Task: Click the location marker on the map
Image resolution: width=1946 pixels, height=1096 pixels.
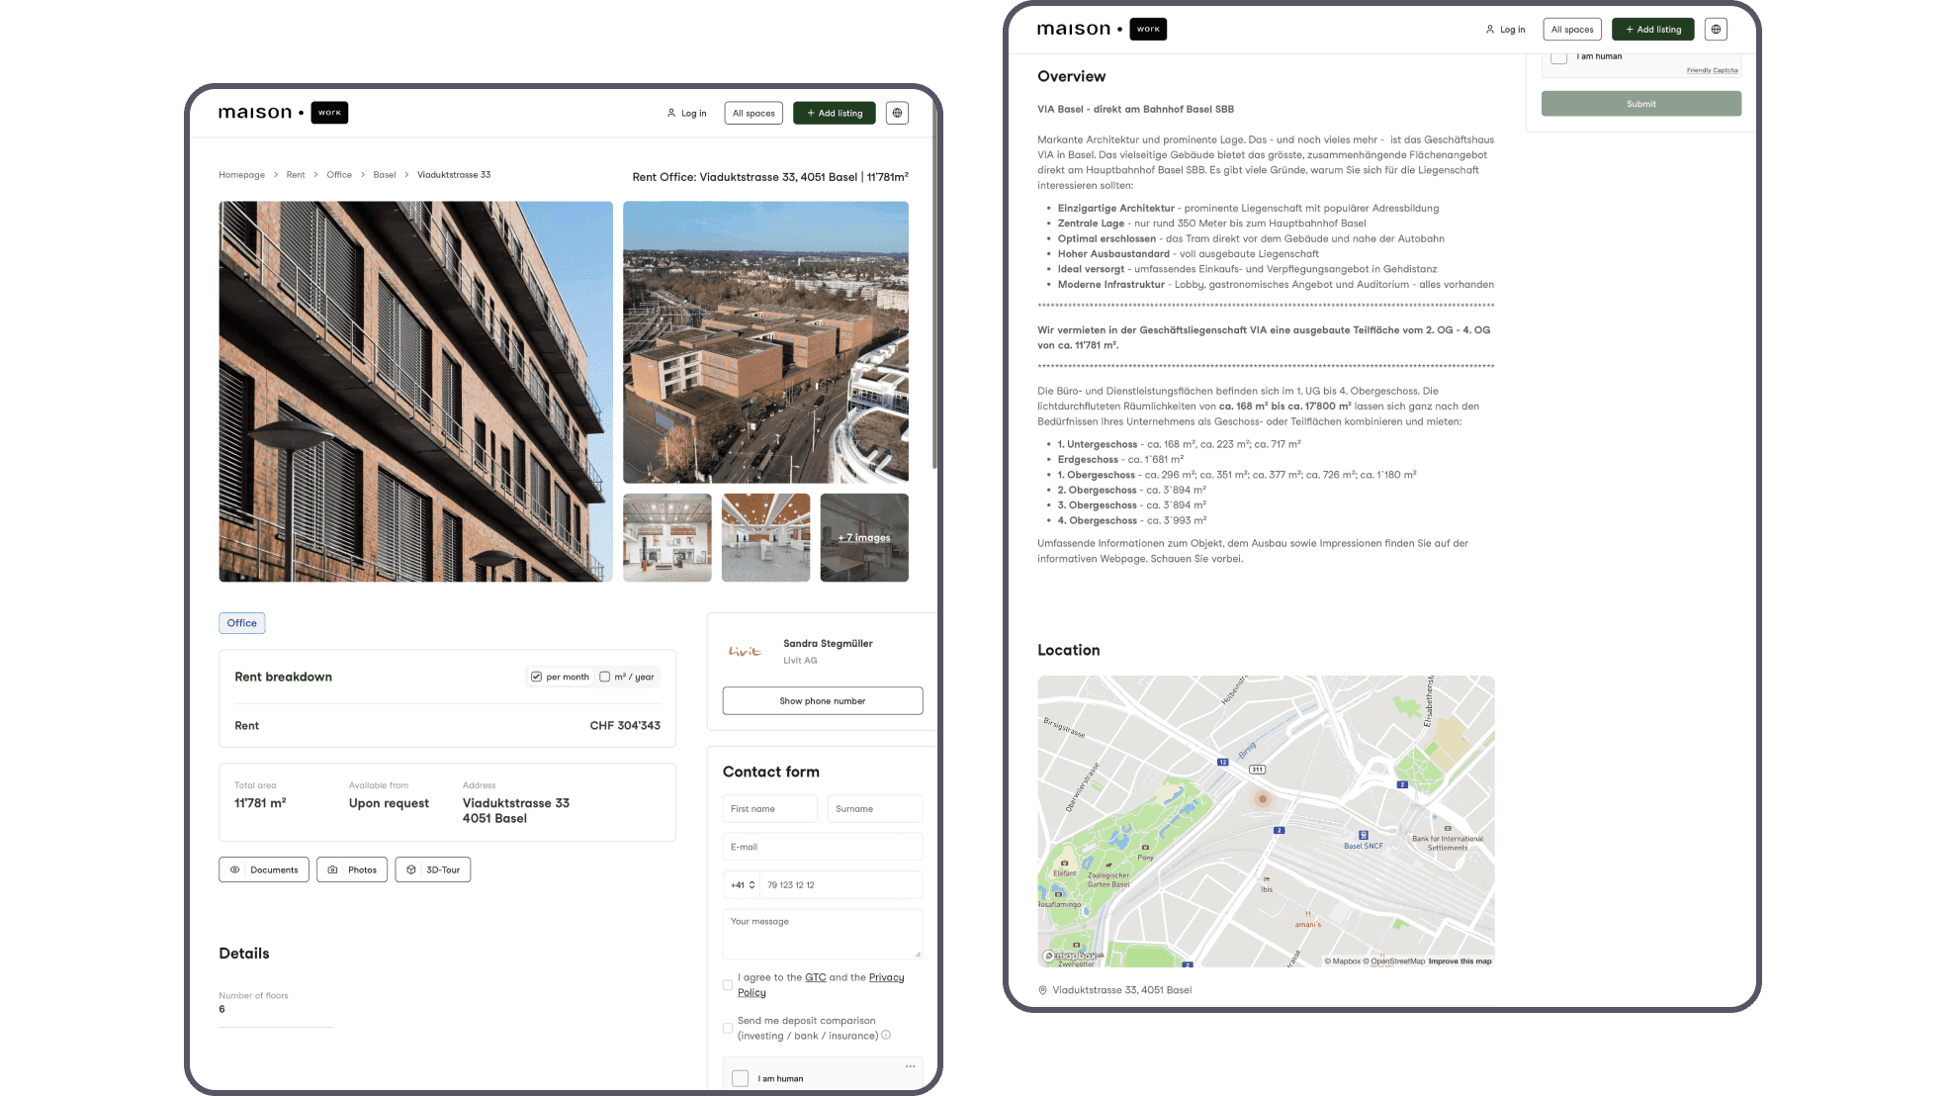Action: coord(1262,798)
